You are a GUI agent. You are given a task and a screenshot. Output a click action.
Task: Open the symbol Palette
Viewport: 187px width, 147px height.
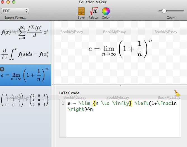(93, 11)
